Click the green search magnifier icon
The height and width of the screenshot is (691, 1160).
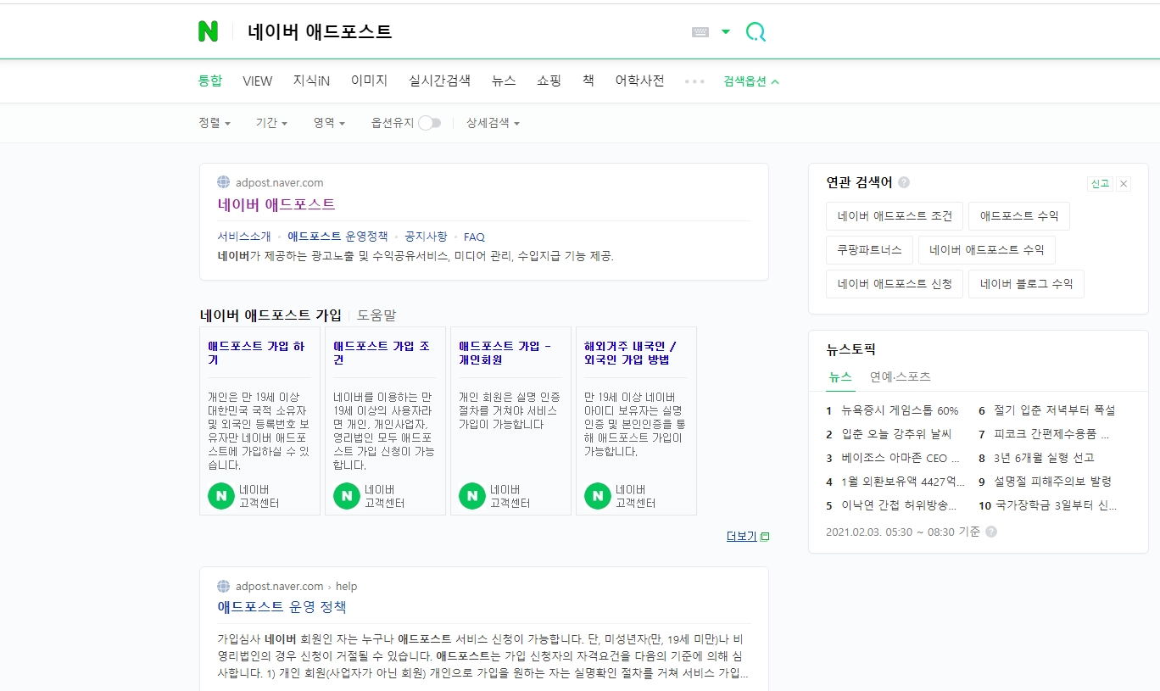pyautogui.click(x=756, y=32)
